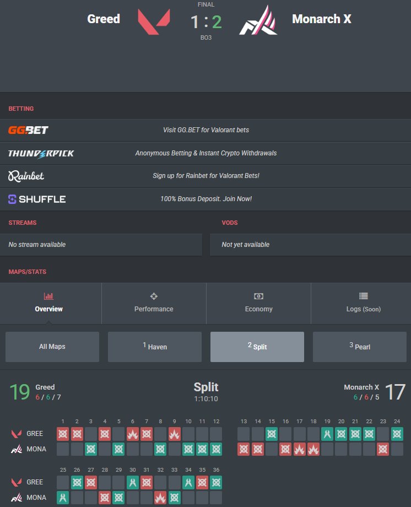This screenshot has height=507, width=411.
Task: Open Monarch X team page link
Action: [322, 19]
